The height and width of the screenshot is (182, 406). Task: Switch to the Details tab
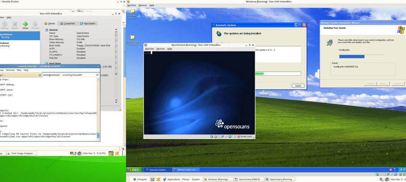(x=50, y=23)
